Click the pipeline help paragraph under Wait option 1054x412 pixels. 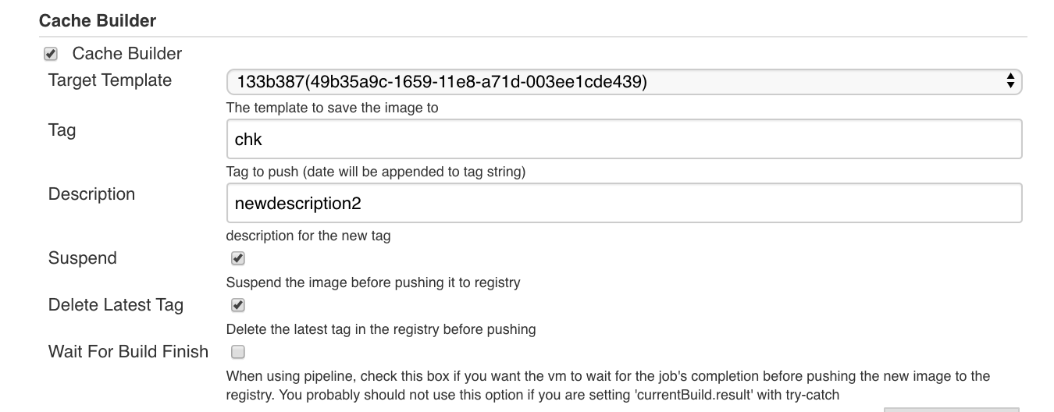pyautogui.click(x=608, y=385)
